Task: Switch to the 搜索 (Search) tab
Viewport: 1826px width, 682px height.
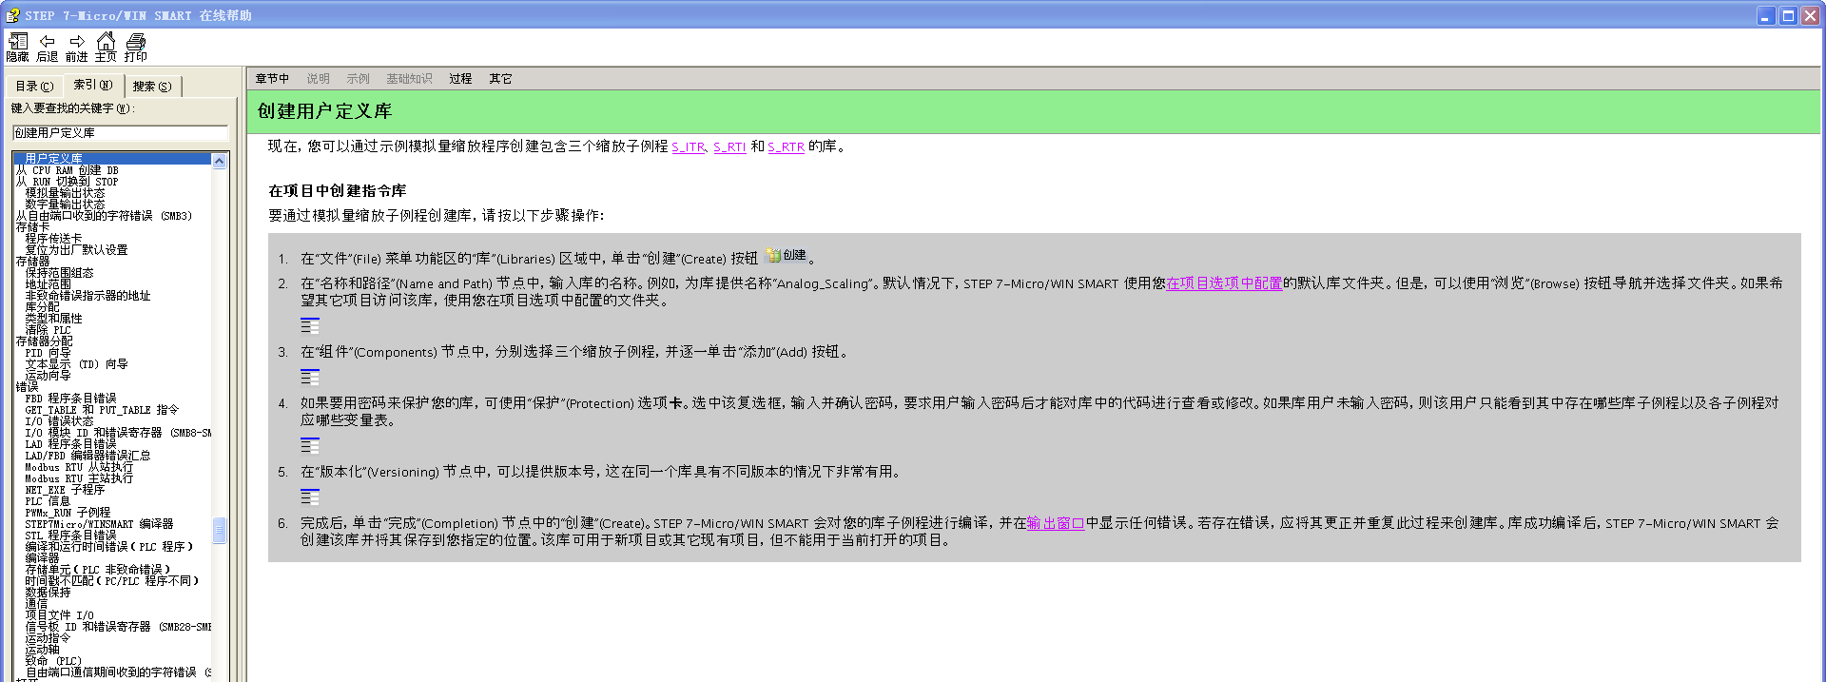Action: (x=152, y=87)
